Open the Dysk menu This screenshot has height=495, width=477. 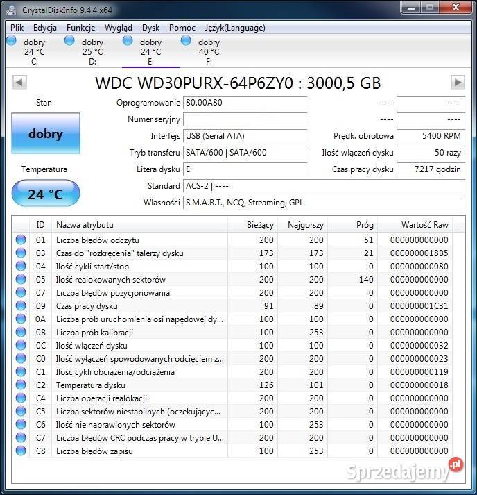150,28
